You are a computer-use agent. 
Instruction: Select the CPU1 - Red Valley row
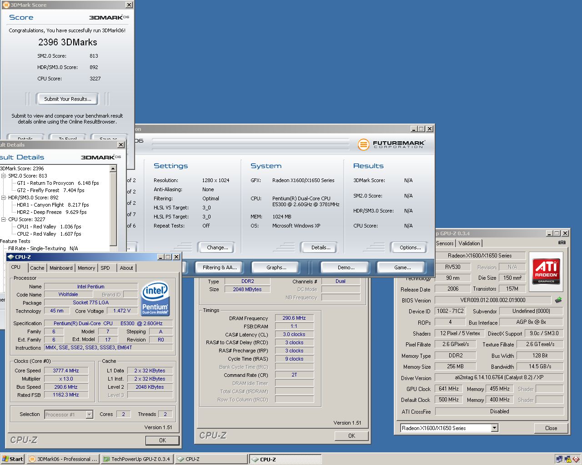tap(49, 227)
